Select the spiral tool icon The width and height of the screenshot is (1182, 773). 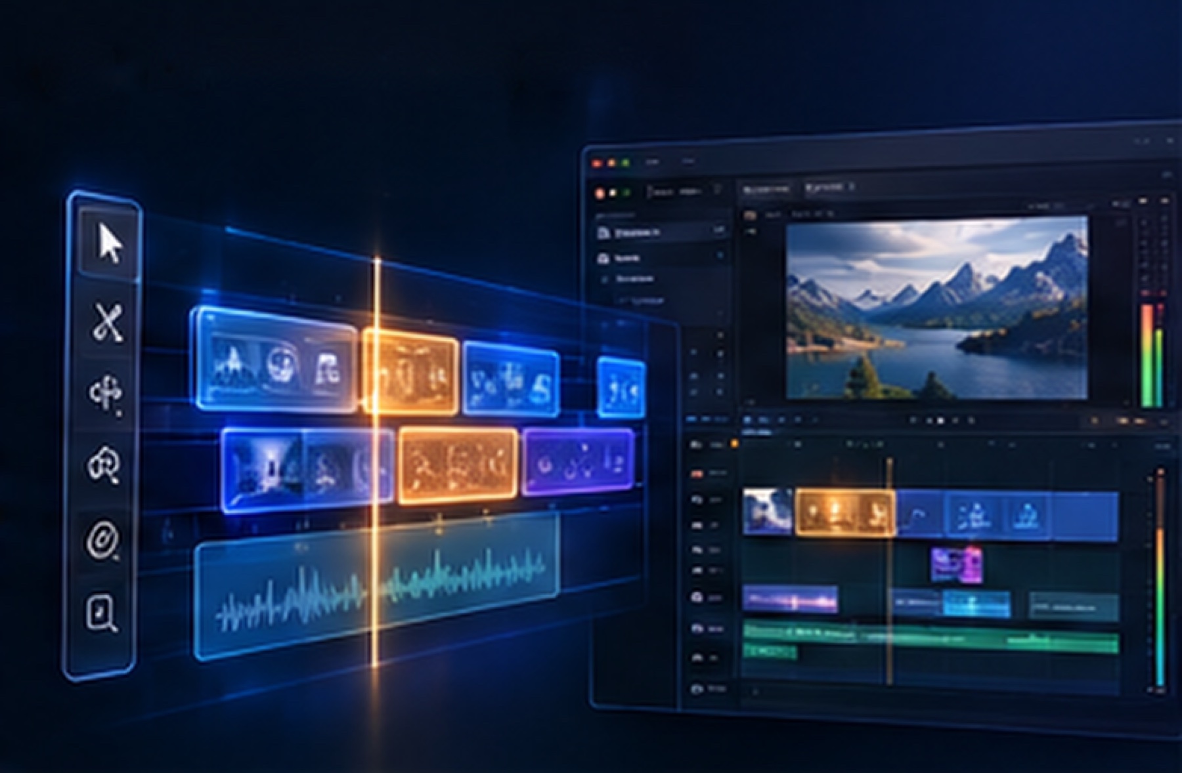tap(103, 540)
